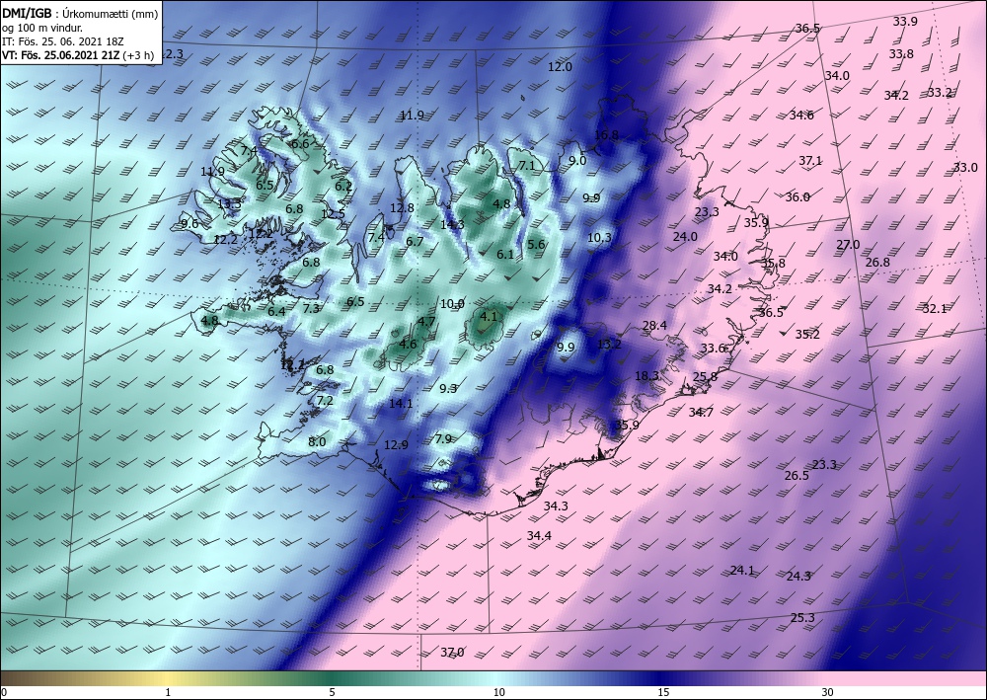
Task: Click the 13.5 value label
Action: pos(229,204)
